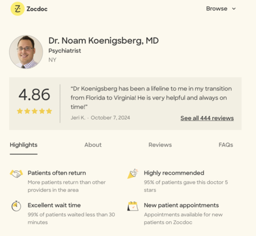
Task: Click the Jeri K. review quote text
Action: point(151,98)
